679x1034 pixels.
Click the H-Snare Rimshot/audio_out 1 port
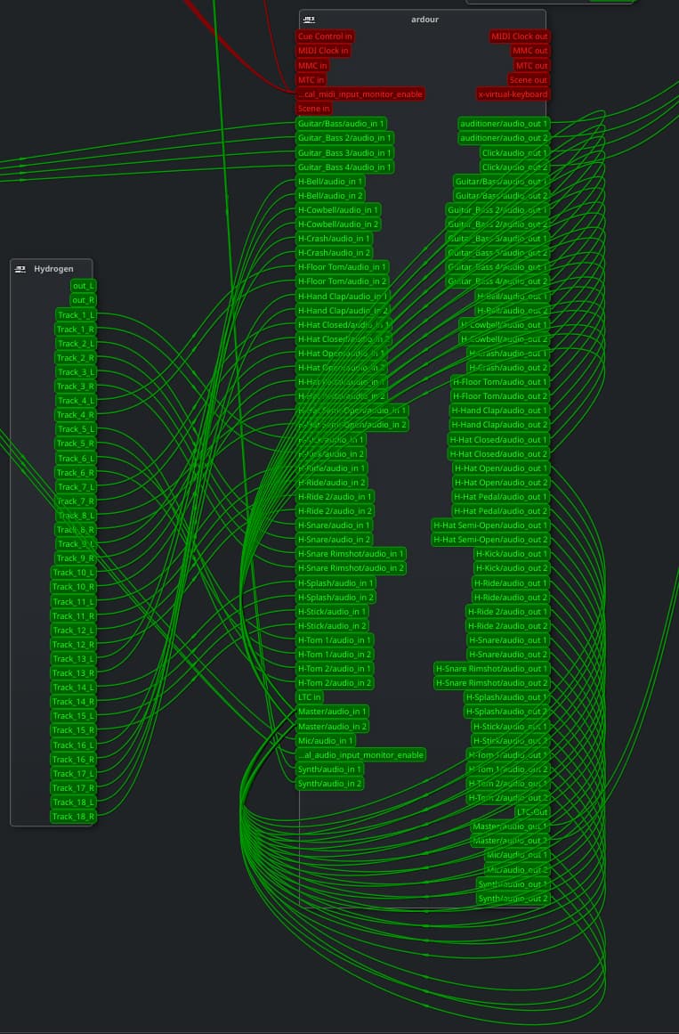[x=491, y=668]
